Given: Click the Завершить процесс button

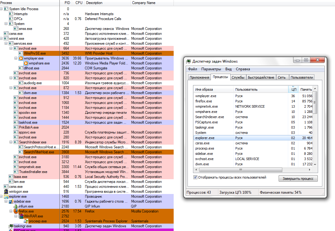Looking at the screenshot, I should click(298, 179).
